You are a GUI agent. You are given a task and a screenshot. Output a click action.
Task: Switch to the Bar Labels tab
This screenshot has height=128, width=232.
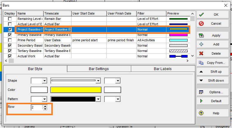click(163, 69)
